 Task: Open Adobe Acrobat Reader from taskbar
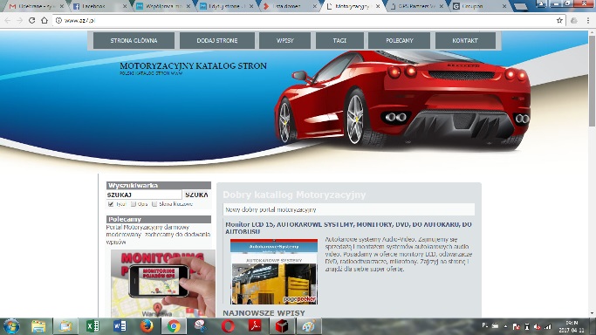(x=255, y=326)
